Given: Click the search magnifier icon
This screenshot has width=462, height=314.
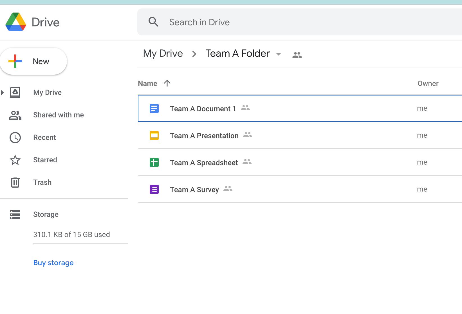Looking at the screenshot, I should click(153, 22).
